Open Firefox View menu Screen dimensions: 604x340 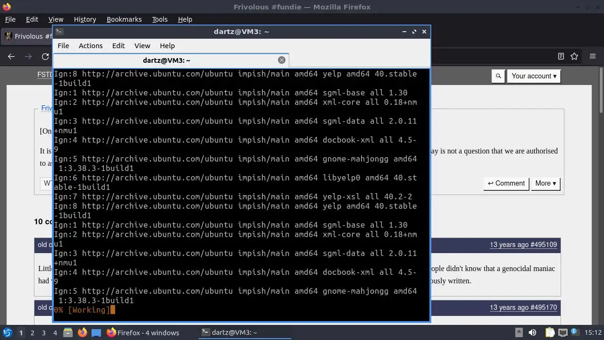[56, 19]
